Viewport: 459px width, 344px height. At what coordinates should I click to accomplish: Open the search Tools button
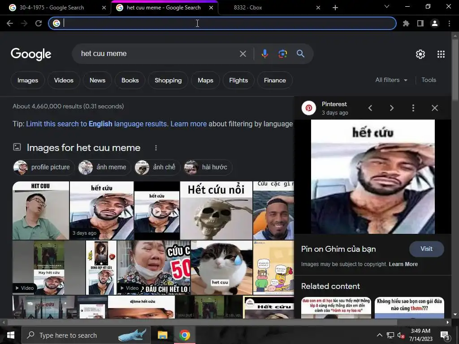coord(429,80)
